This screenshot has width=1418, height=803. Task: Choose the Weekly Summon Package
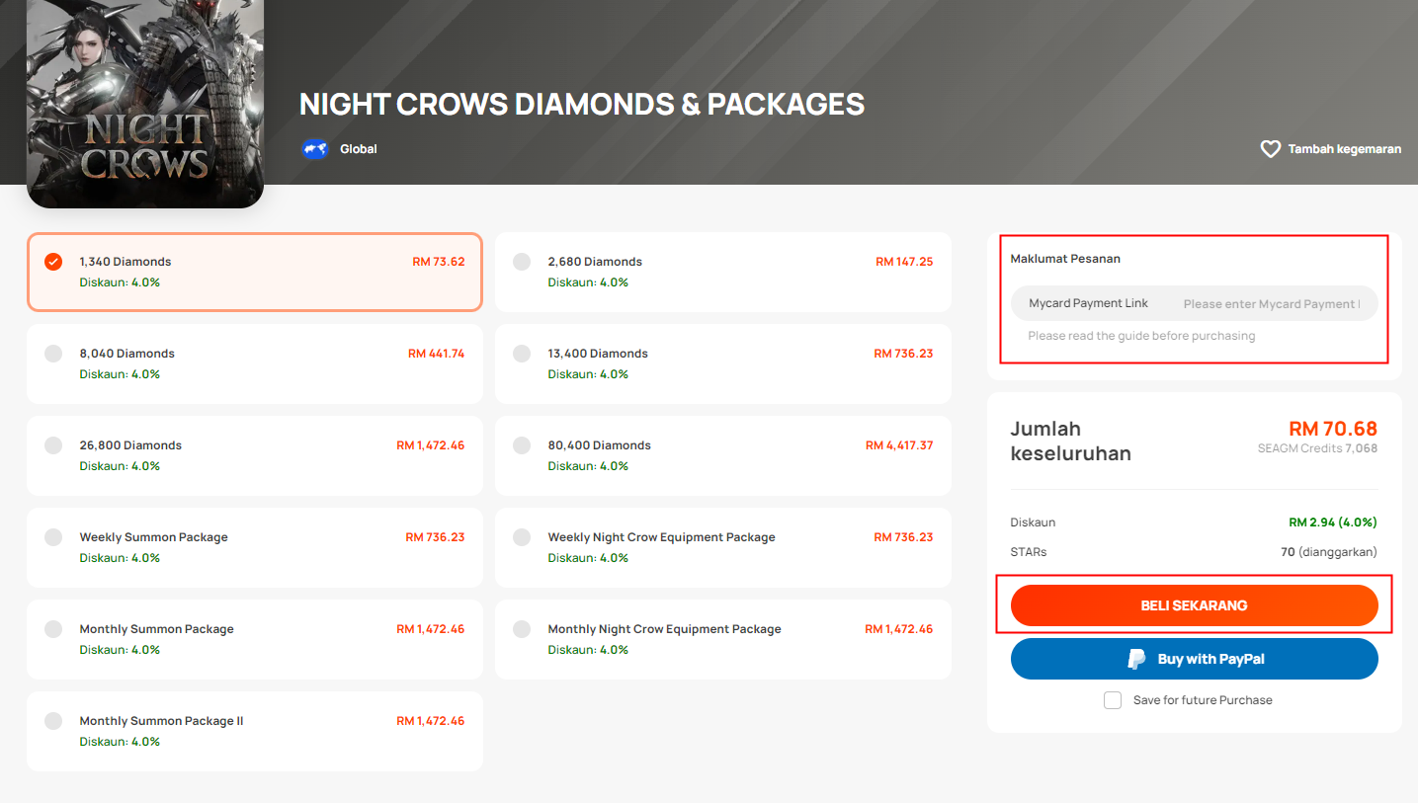click(255, 547)
